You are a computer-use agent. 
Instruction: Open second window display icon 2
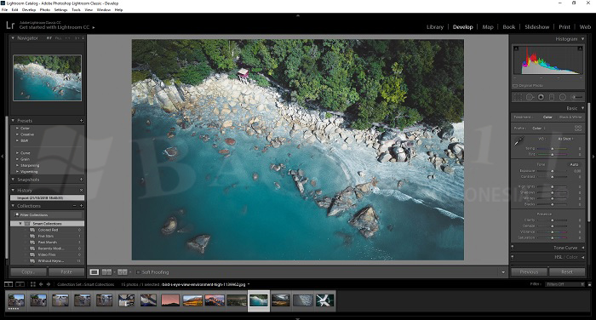(x=20, y=284)
